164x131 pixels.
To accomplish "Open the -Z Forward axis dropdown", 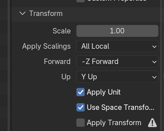I will [117, 61].
